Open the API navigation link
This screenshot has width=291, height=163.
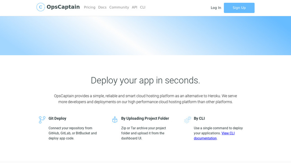[134, 7]
